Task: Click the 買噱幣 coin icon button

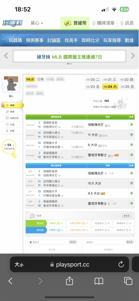Action: 75,23
